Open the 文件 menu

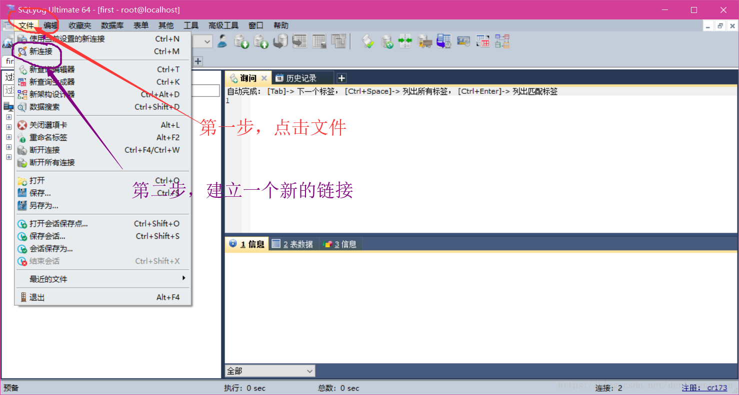(26, 25)
